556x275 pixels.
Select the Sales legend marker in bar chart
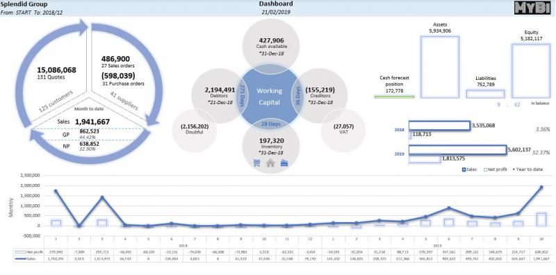click(464, 169)
